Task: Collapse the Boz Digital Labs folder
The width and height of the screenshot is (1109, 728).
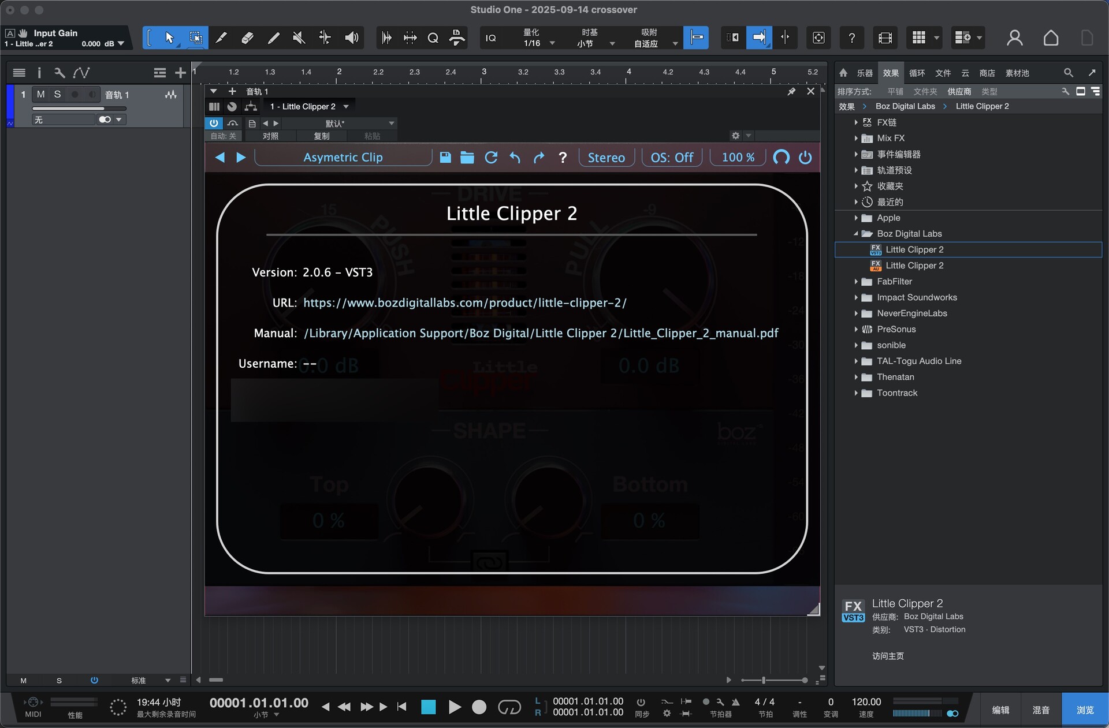Action: [856, 234]
